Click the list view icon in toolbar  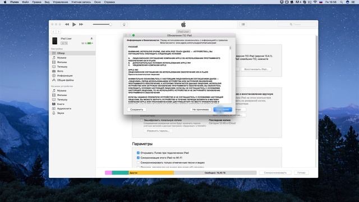point(243,24)
